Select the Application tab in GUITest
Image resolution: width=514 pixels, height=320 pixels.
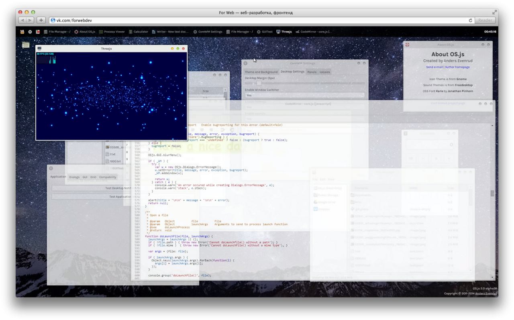click(x=58, y=177)
